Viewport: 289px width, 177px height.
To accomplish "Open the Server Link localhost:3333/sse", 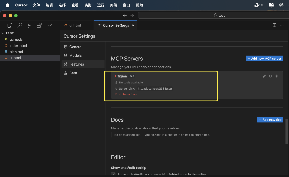I will coord(155,88).
